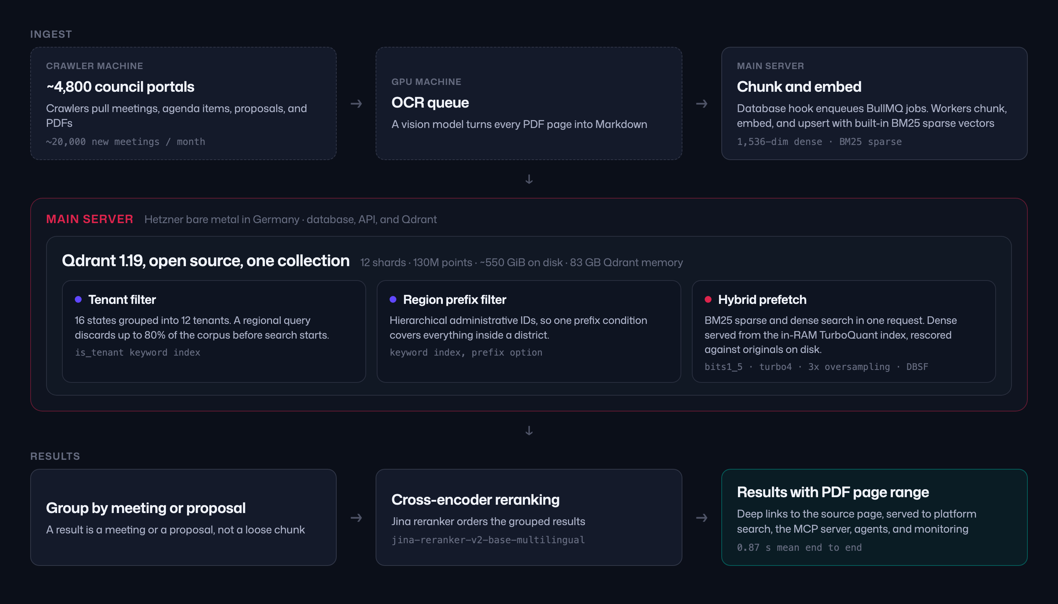Click 'A result is a meeting or a proposal' text
Viewport: 1058px width, 604px height.
tap(175, 530)
